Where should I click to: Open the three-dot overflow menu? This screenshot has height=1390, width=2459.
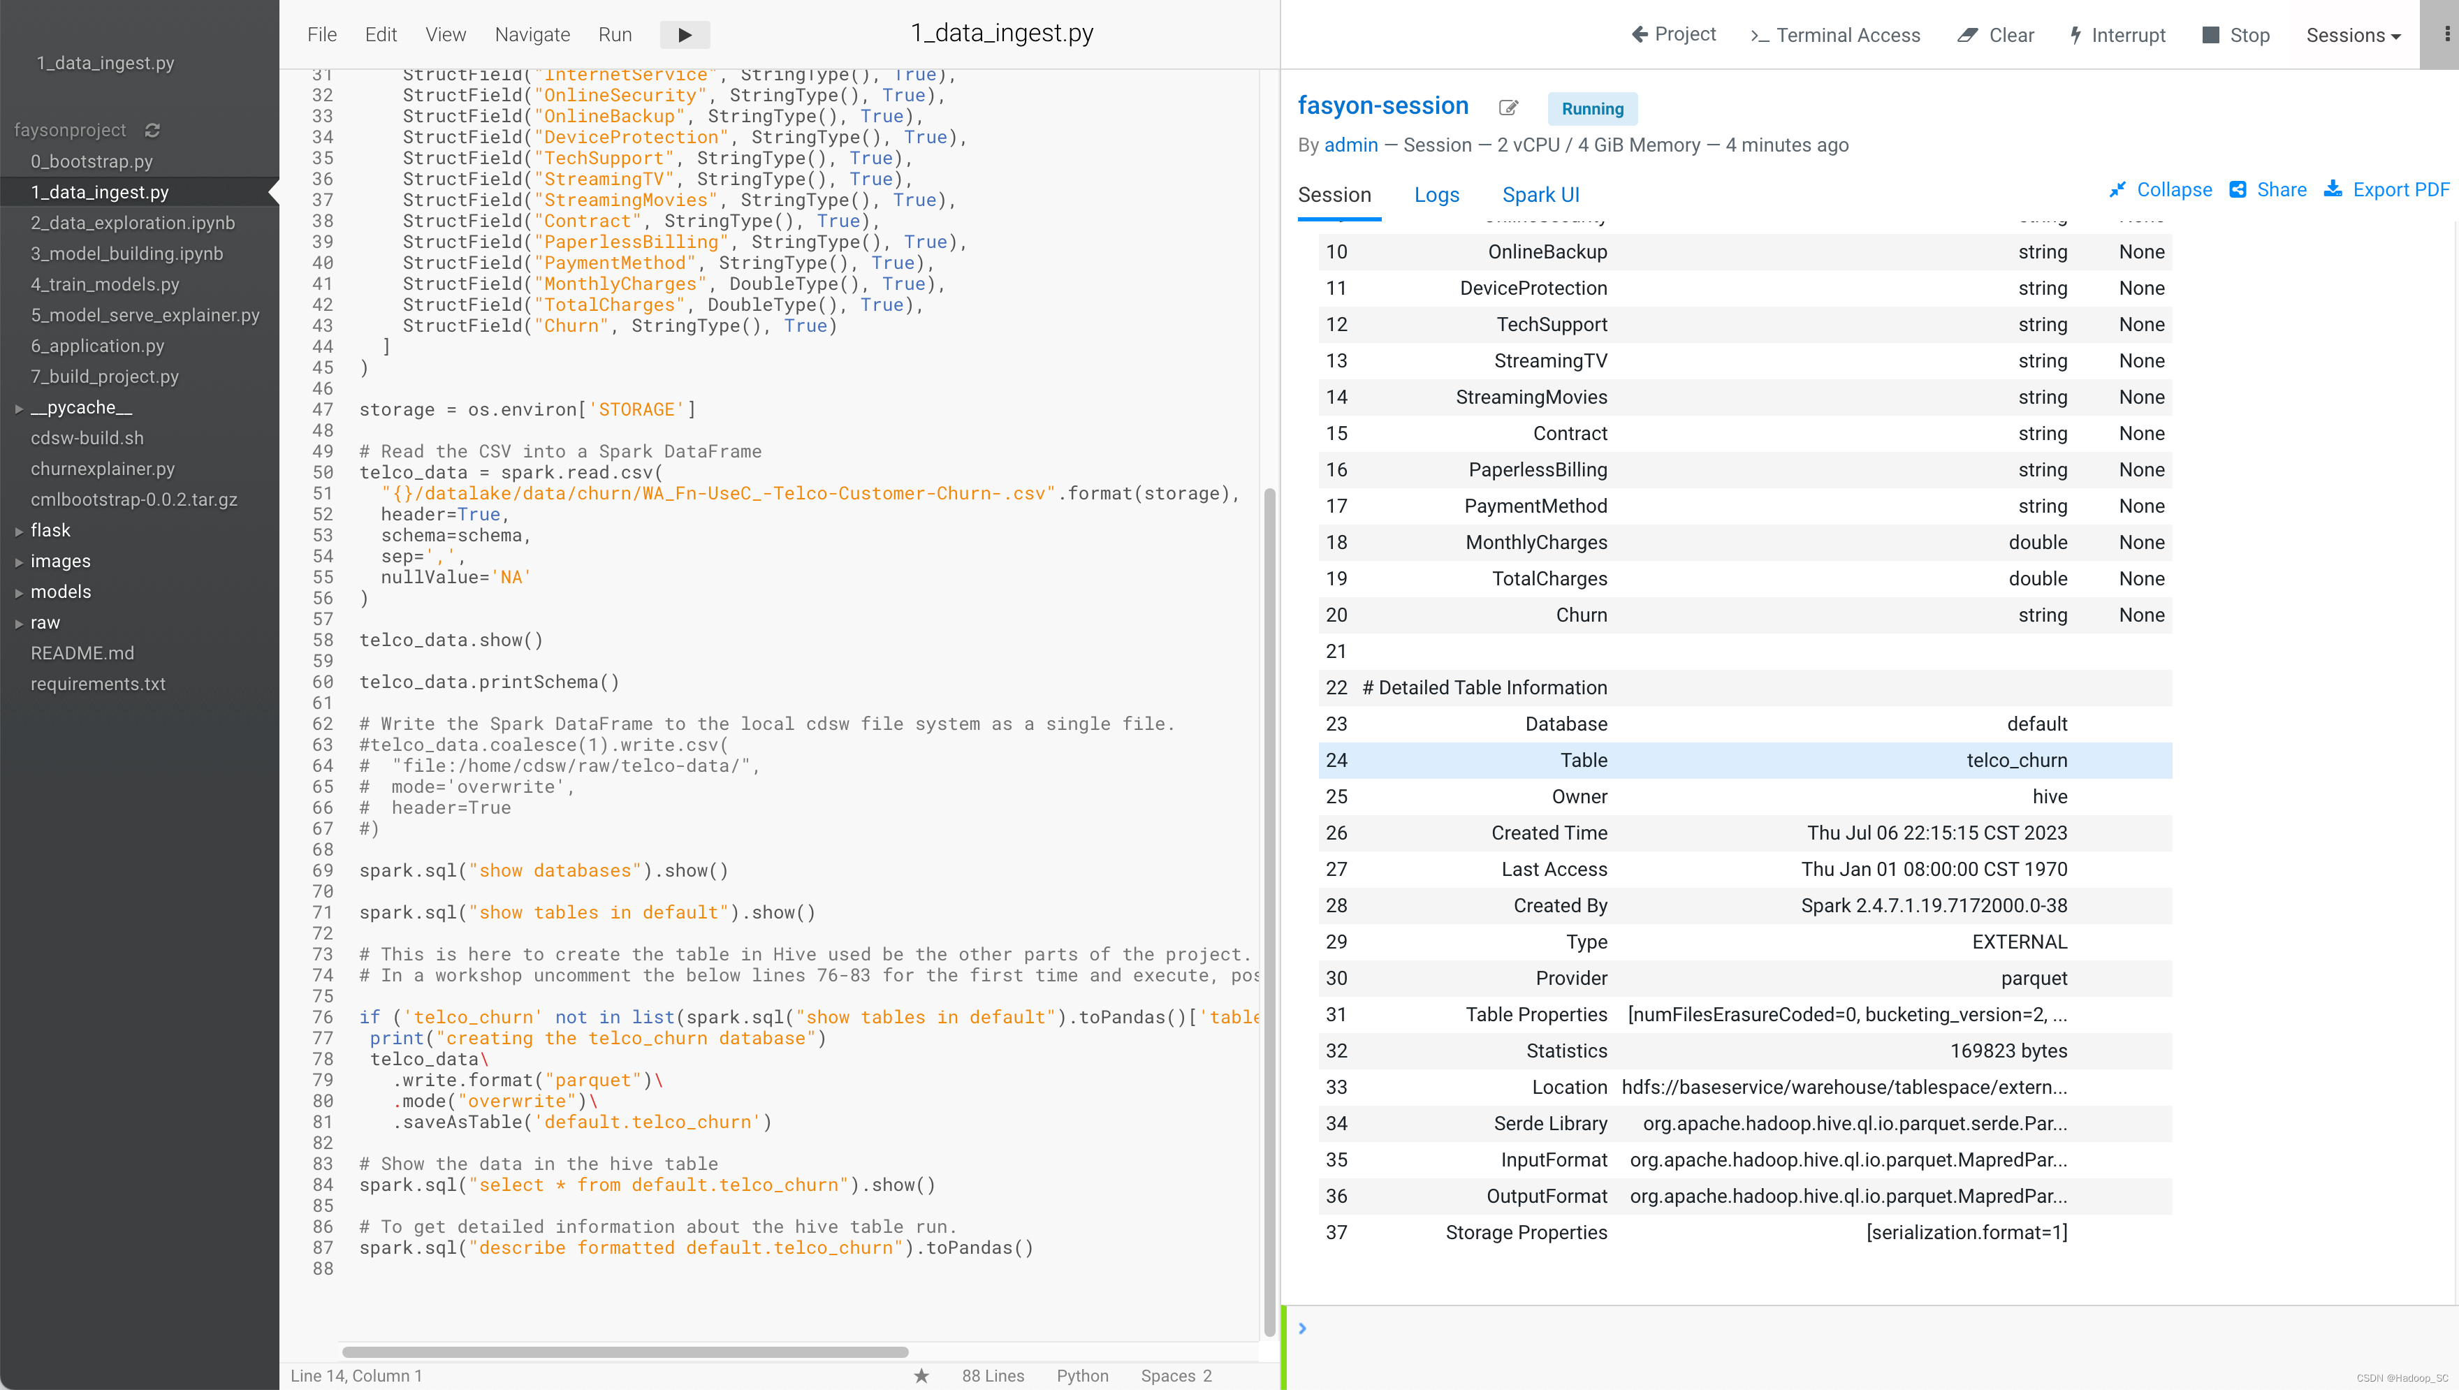tap(2446, 34)
